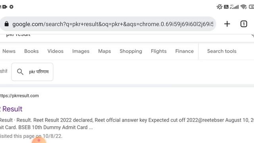Tap the padlock site security icon
This screenshot has width=254, height=143.
point(6,24)
